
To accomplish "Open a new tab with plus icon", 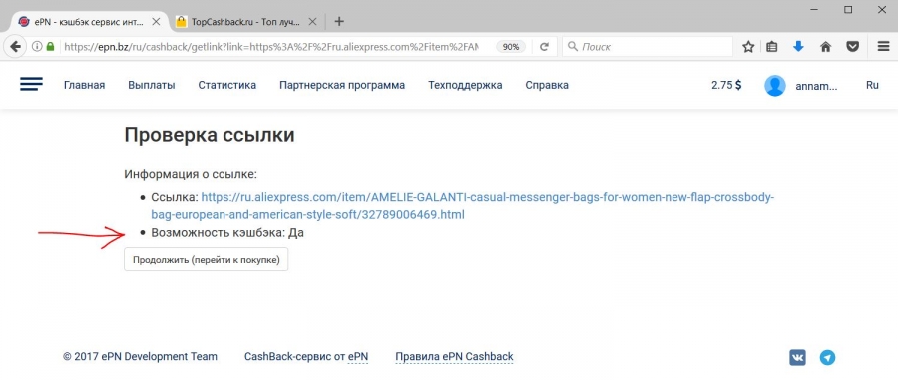I will (x=339, y=22).
